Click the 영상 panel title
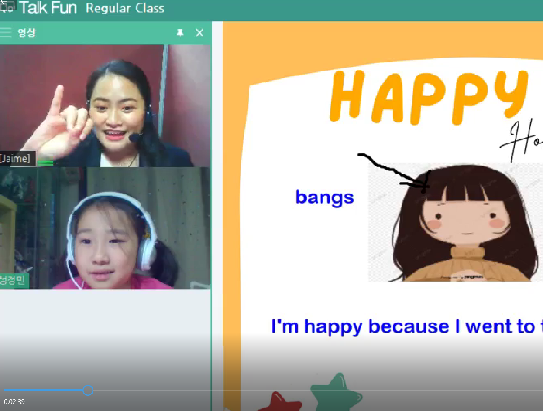 (x=27, y=33)
